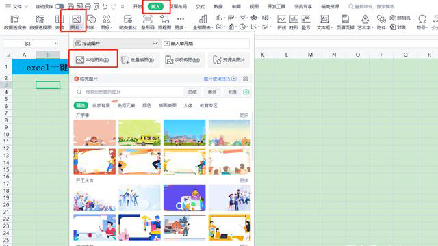Click the Undo arrow
Screen dimensions: 438x246
(105, 6)
